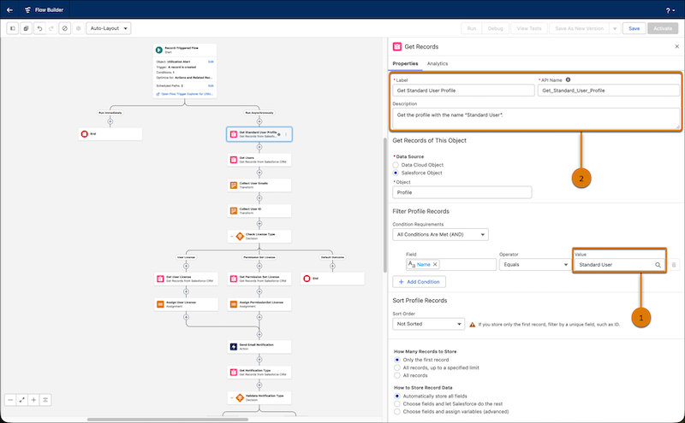Collapse Validate Notification Type decision chevron
The image size is (685, 423).
231,397
